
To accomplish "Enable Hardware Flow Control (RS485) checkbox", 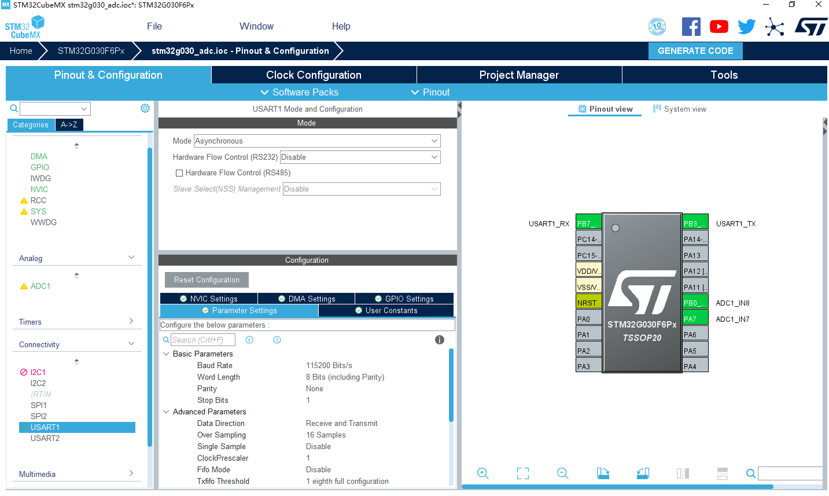I will coord(179,173).
